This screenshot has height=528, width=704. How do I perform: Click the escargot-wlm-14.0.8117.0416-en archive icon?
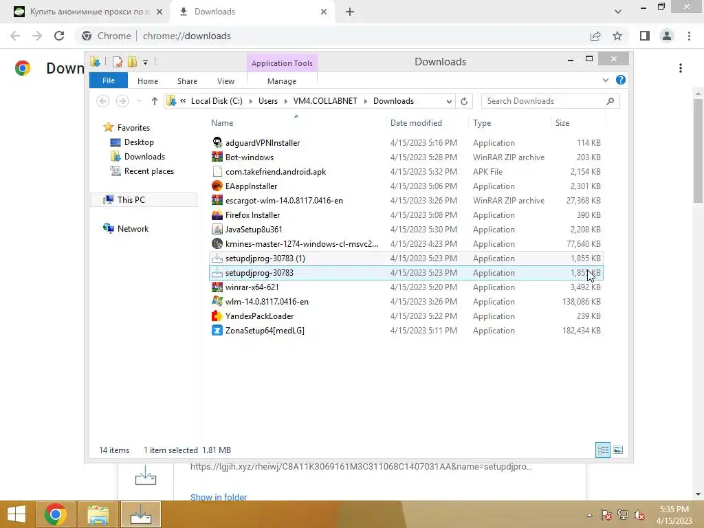(217, 200)
